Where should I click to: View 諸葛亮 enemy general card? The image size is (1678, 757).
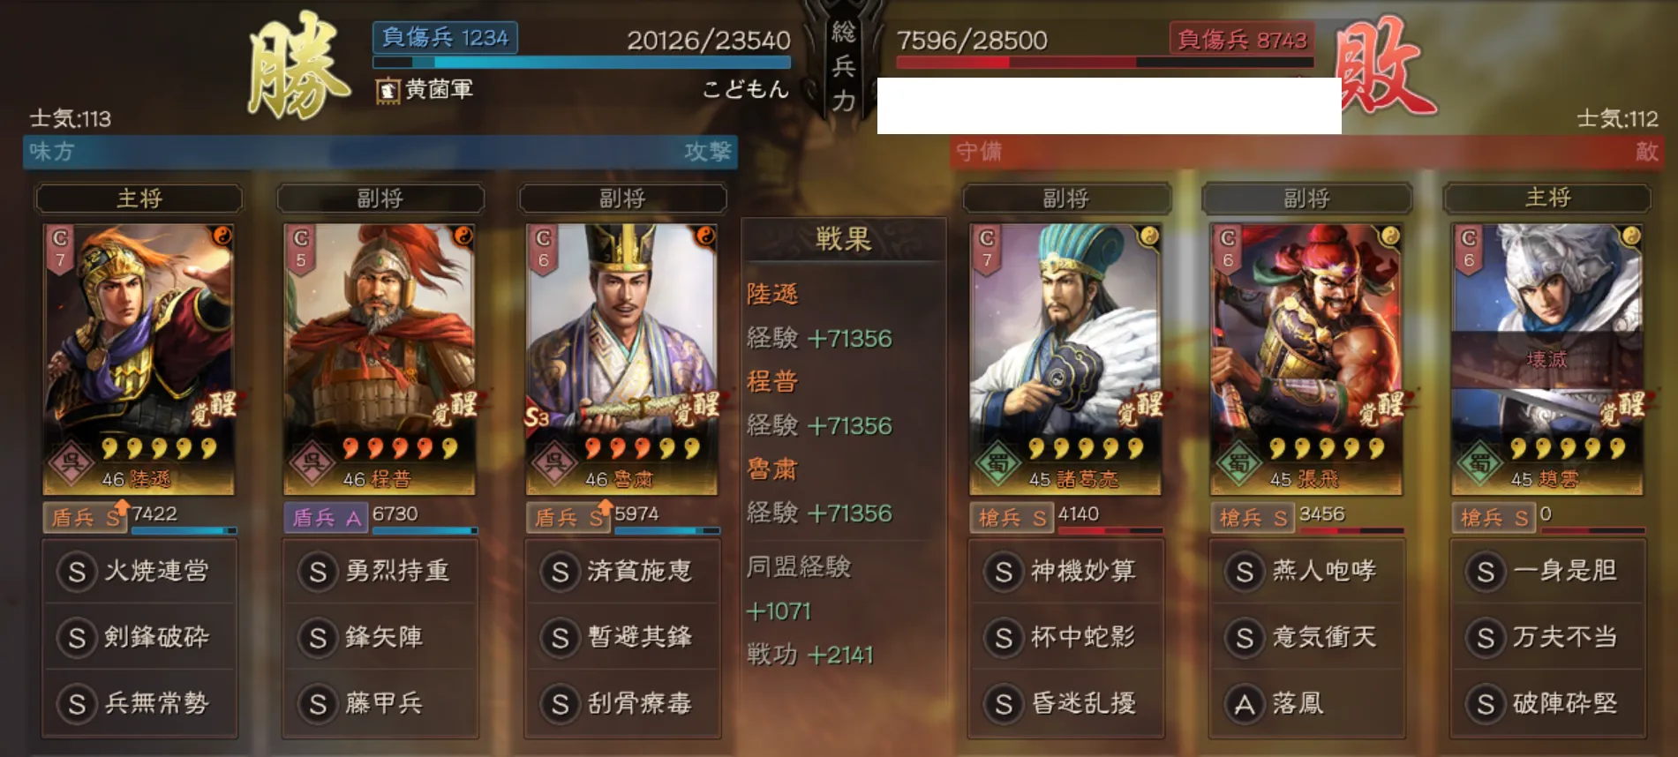pyautogui.click(x=1065, y=358)
